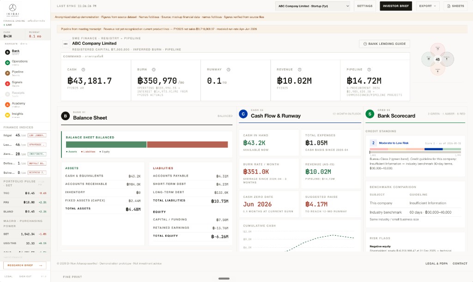Click the help icon beside REVENUE
Viewport: 473px width, 282px height.
point(299,69)
